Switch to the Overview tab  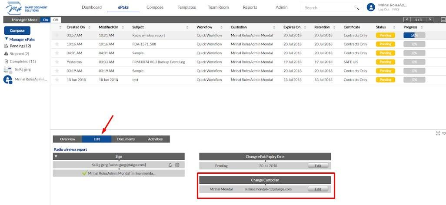click(x=68, y=139)
